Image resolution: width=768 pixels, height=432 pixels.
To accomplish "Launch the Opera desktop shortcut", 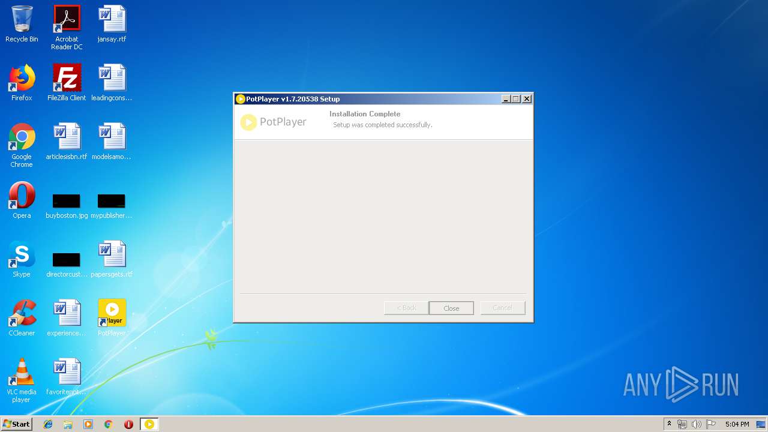I will pyautogui.click(x=22, y=200).
